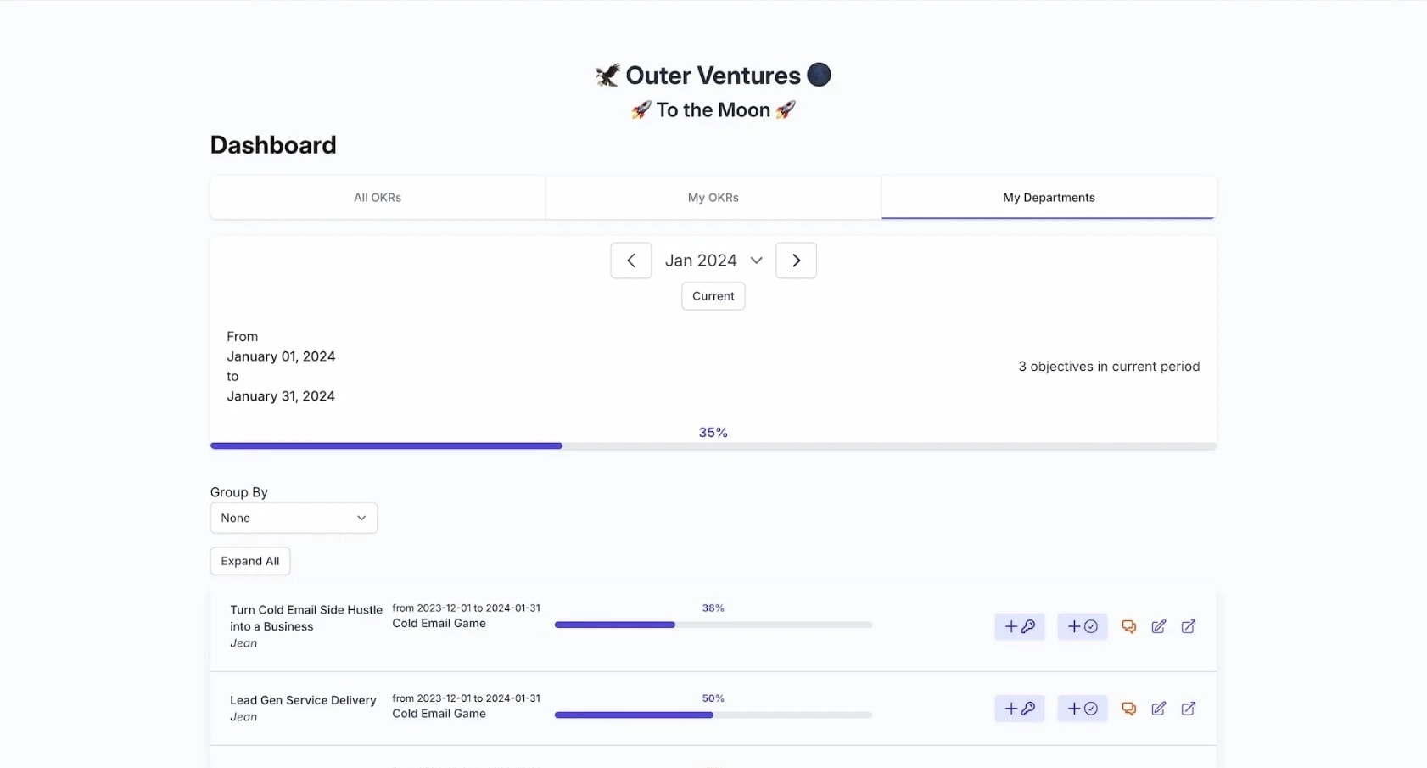The width and height of the screenshot is (1427, 768).
Task: Open comments for Turn Cold Email objective
Action: (x=1128, y=626)
